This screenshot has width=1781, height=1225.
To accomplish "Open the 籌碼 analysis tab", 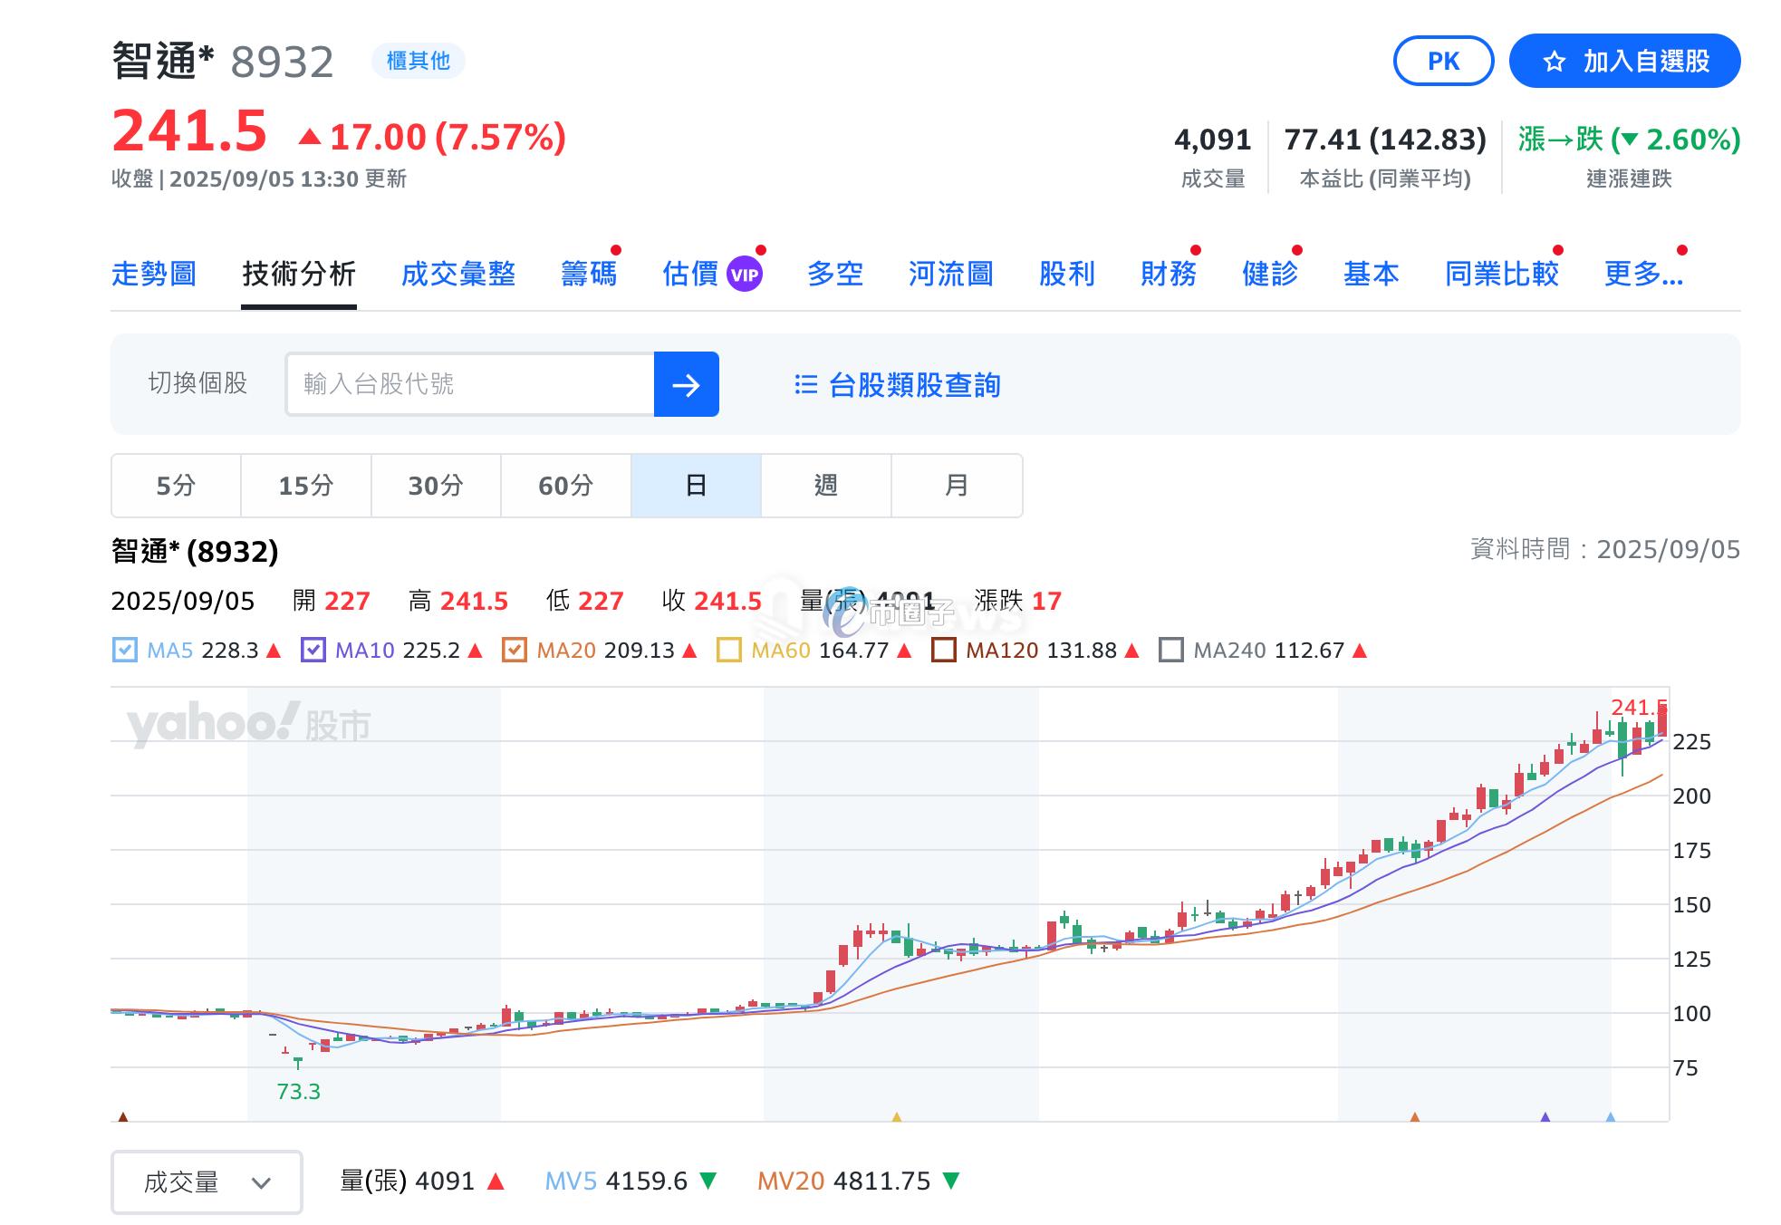I will [589, 273].
